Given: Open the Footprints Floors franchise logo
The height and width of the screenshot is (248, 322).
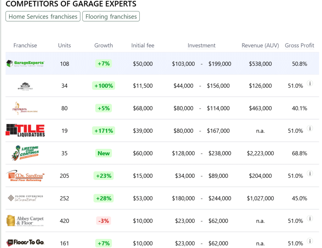Looking at the screenshot, I should [x=25, y=108].
